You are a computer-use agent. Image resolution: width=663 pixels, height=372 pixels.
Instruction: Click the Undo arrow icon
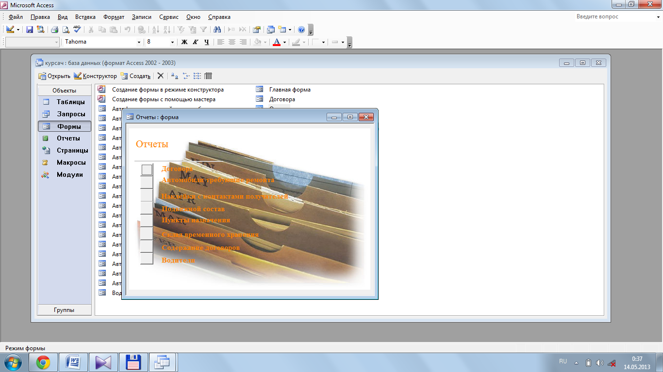[x=128, y=30]
